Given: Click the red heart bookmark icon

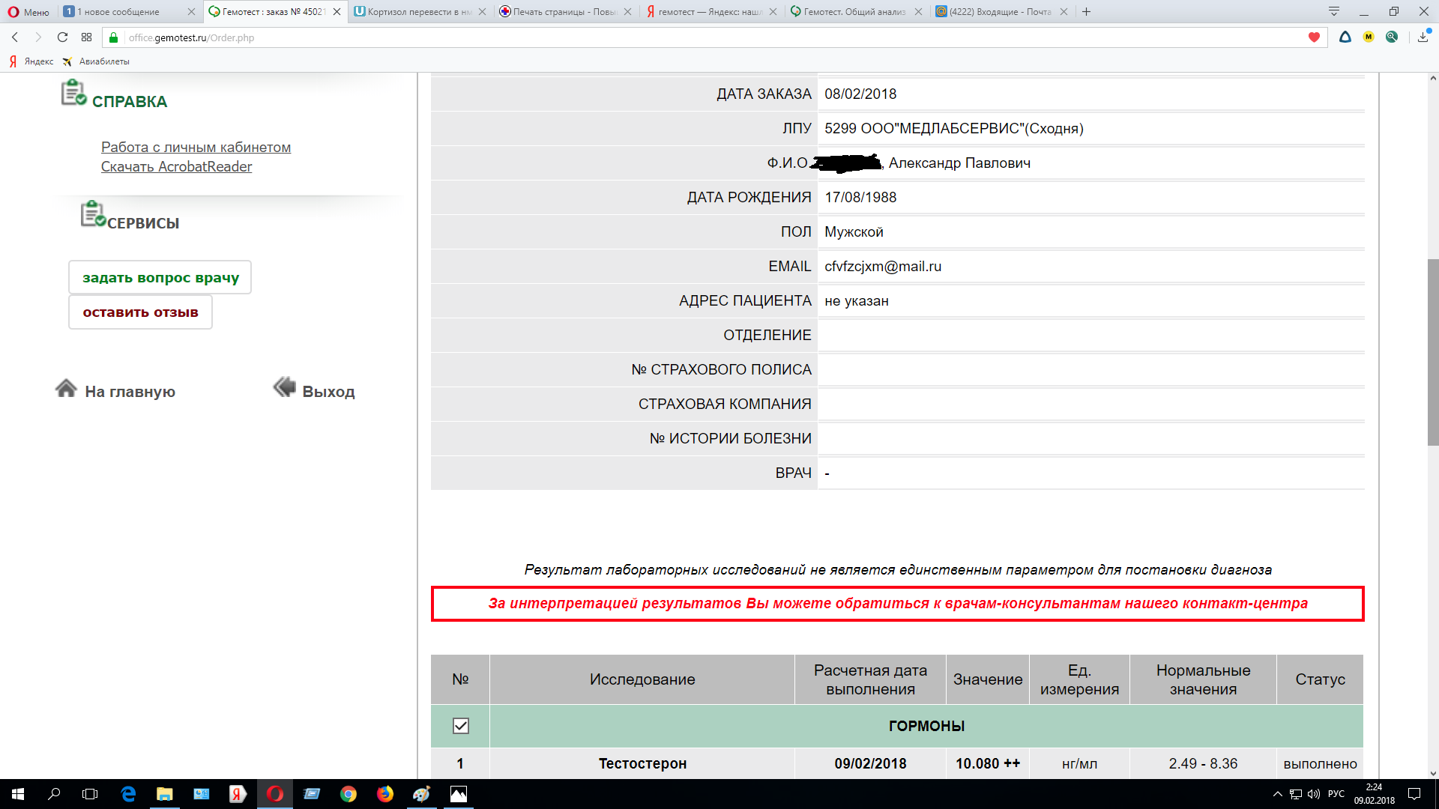Looking at the screenshot, I should pos(1314,37).
